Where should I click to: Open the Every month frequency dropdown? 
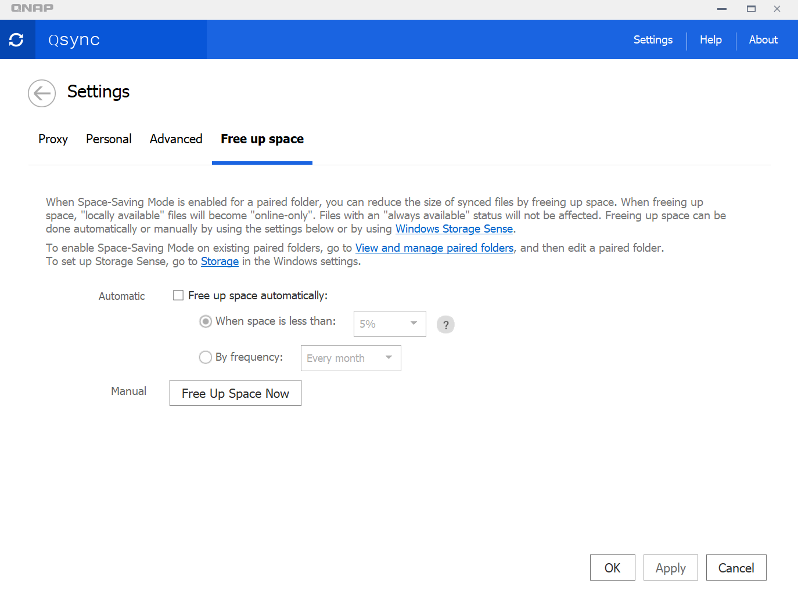point(351,358)
